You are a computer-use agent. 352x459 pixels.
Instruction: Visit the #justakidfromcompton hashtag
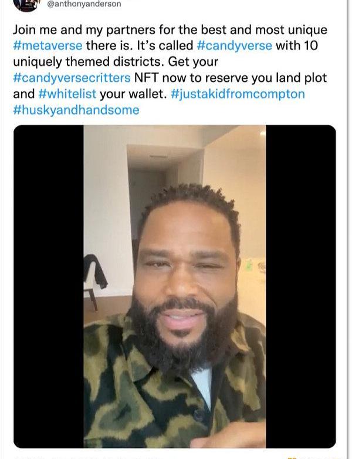tap(238, 94)
